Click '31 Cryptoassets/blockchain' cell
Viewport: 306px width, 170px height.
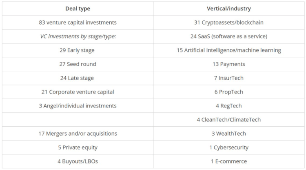click(228, 22)
